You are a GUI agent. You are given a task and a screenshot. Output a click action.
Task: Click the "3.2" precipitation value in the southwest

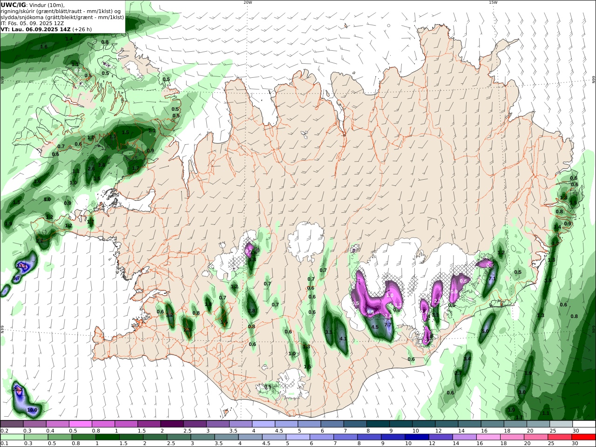pos(169,315)
